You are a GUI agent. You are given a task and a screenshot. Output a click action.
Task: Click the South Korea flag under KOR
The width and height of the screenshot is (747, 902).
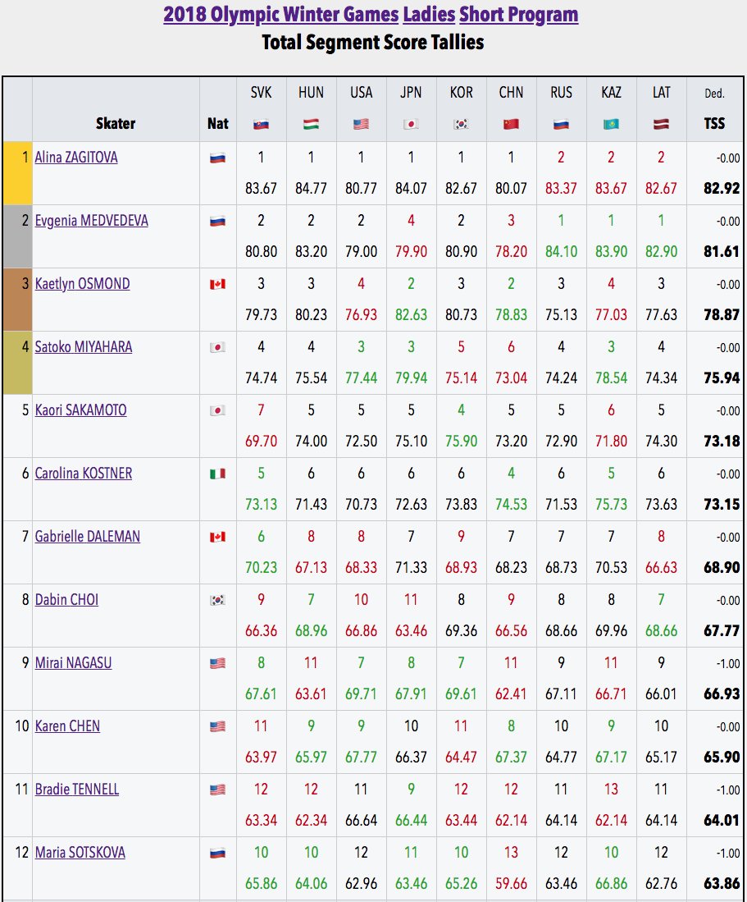click(x=461, y=125)
